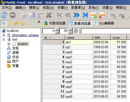Screen dimensions: 130x102
Task: Jump to last record icon
Action: [85, 15]
